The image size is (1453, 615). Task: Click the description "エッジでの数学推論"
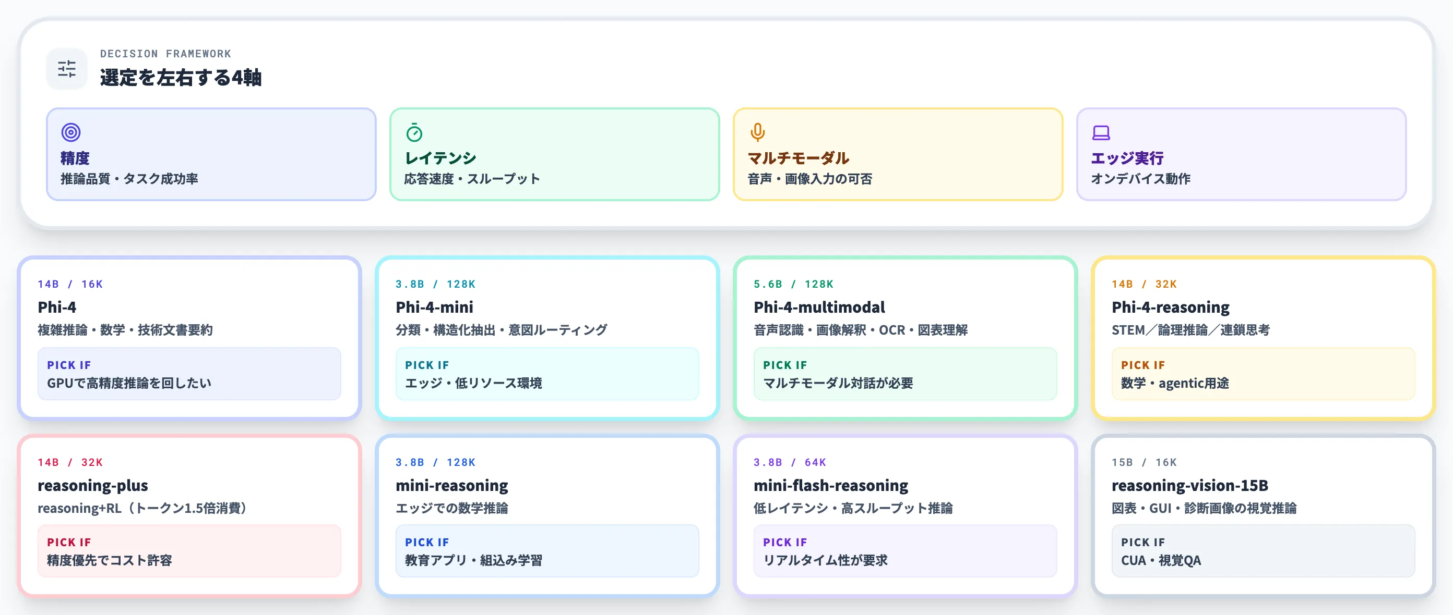click(x=452, y=508)
